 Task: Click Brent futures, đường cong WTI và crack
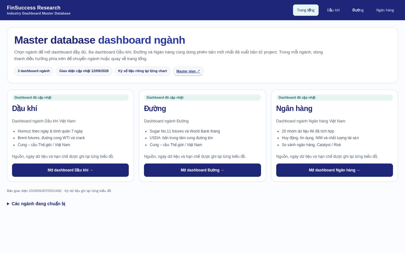coord(51,138)
